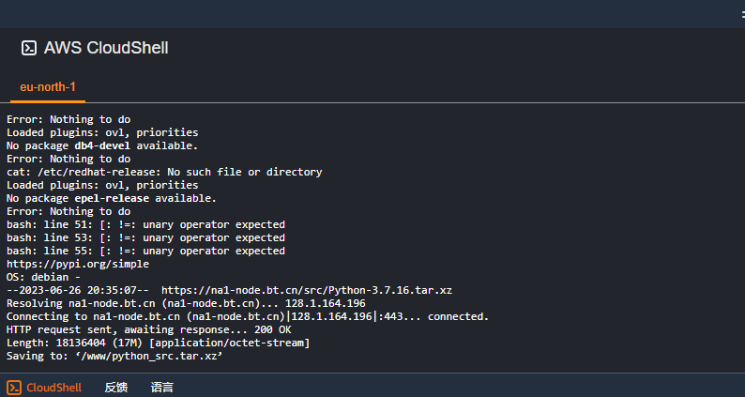Click the 'No package epel-release available' line

tap(112, 198)
